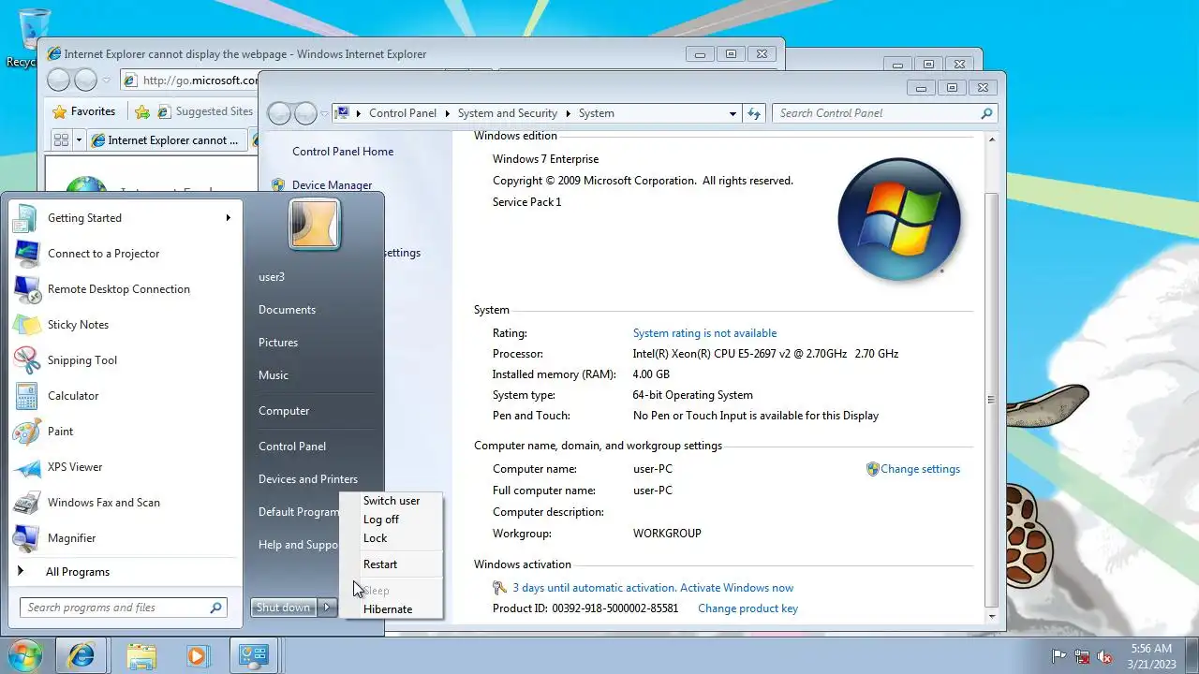Viewport: 1199px width, 674px height.
Task: Click Search Control Panel field
Action: [885, 113]
